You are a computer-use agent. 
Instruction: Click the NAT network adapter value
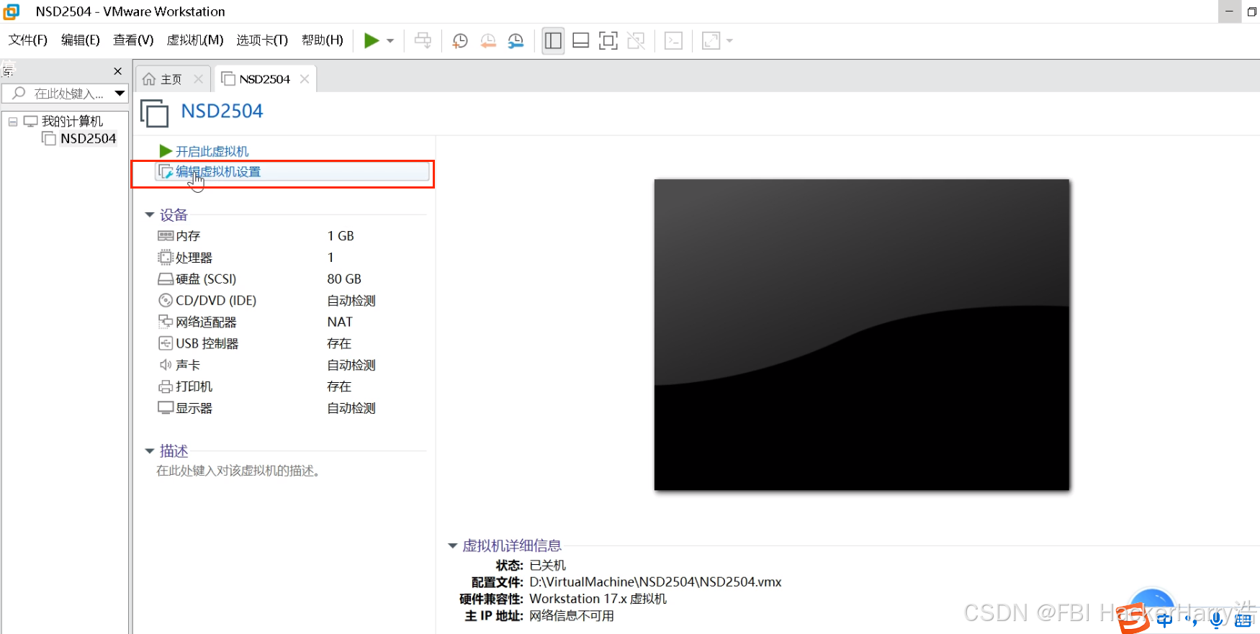(x=340, y=322)
